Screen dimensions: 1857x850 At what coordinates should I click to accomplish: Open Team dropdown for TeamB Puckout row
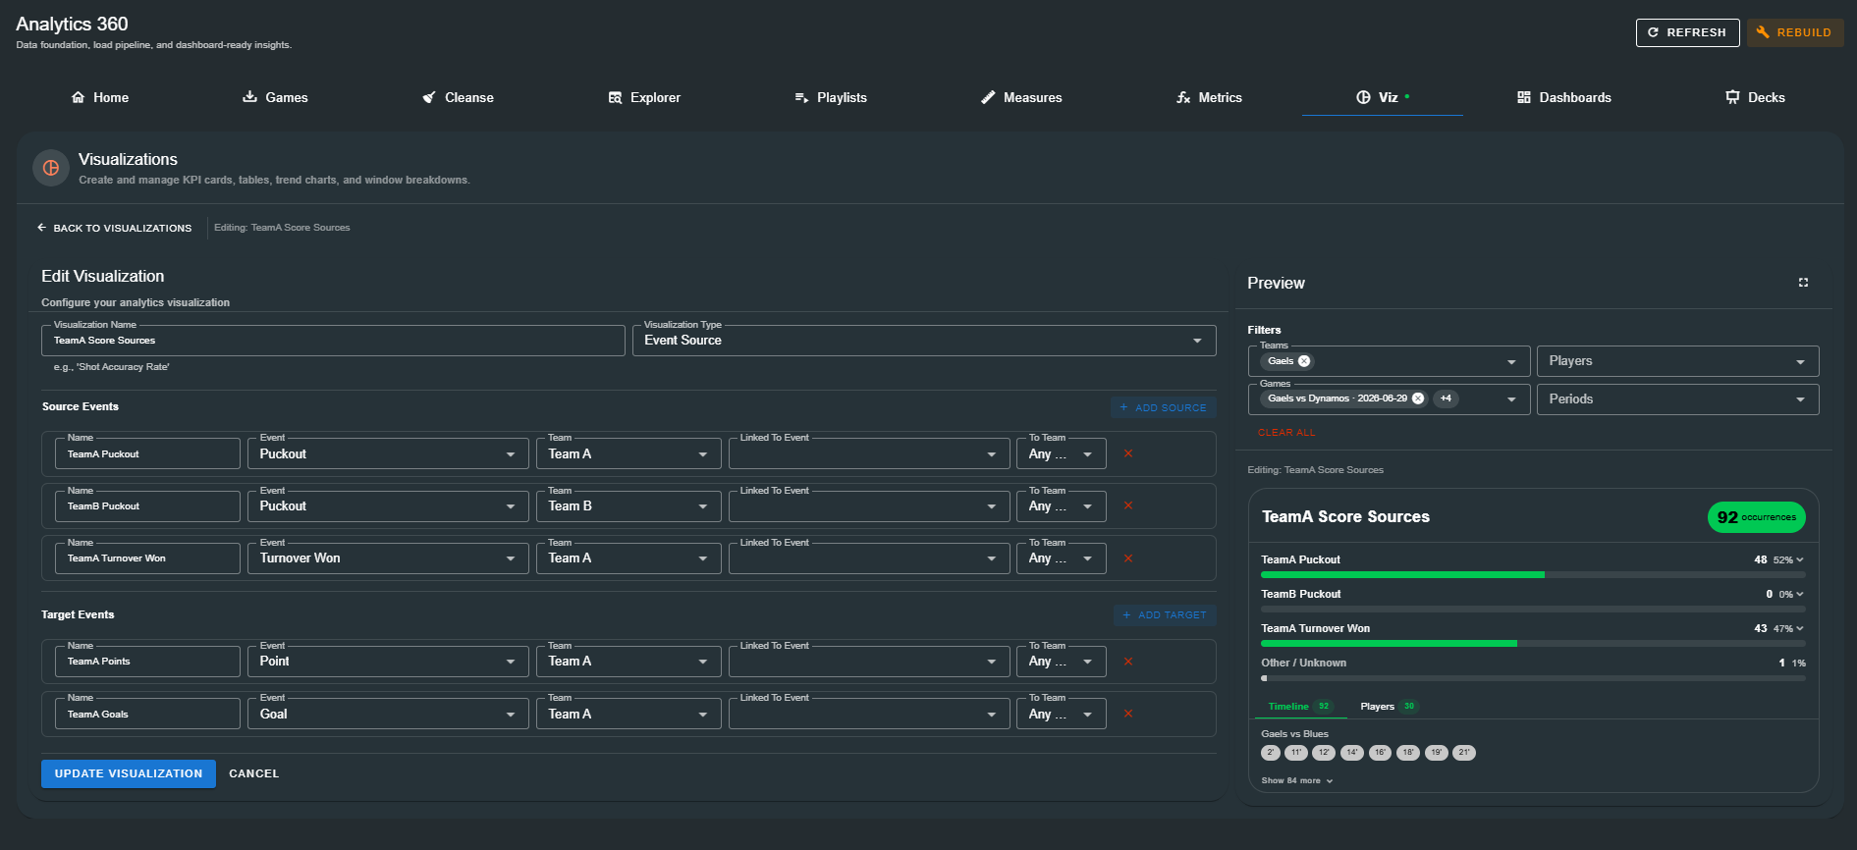click(x=628, y=505)
